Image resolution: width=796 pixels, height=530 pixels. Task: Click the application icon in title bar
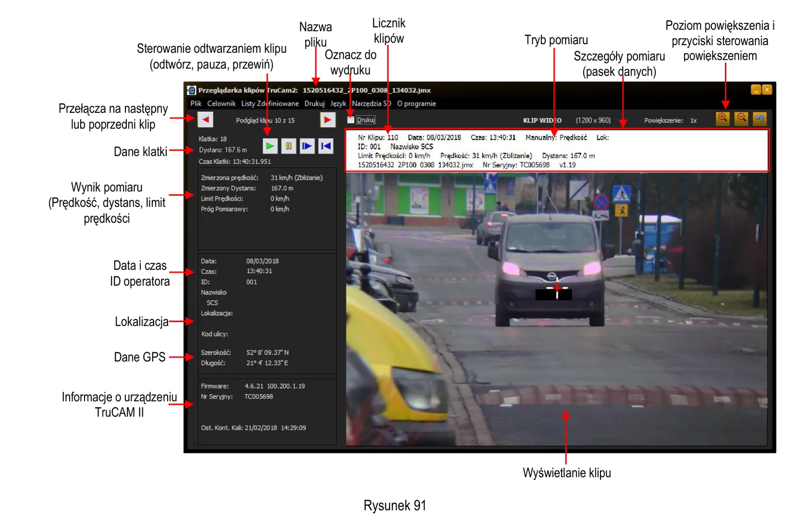(x=192, y=90)
